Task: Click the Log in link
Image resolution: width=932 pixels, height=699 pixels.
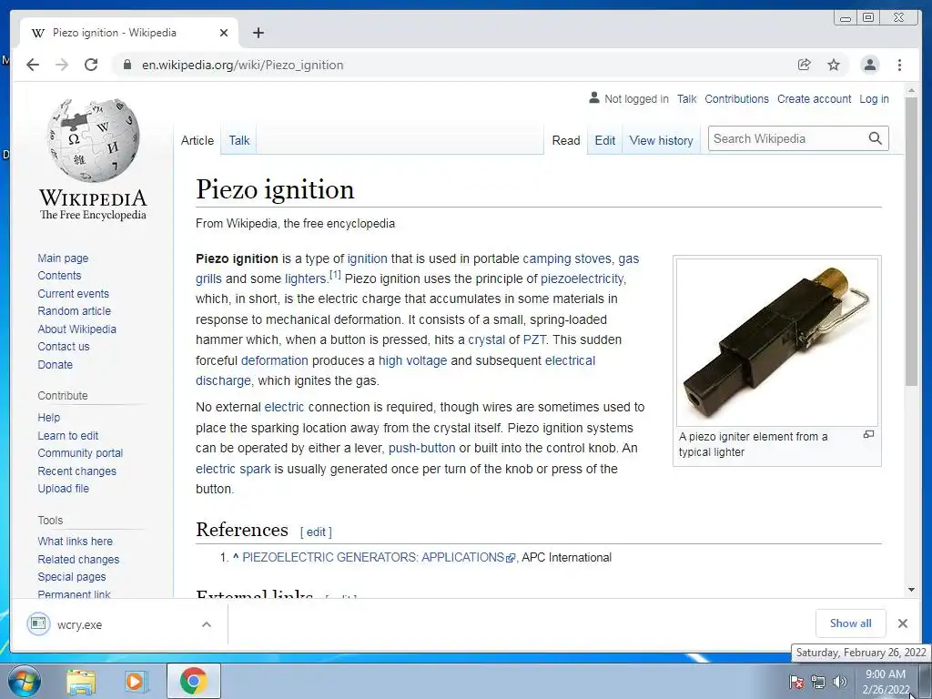Action: [875, 99]
